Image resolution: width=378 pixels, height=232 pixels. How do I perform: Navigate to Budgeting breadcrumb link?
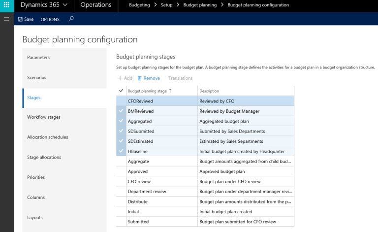(x=139, y=5)
